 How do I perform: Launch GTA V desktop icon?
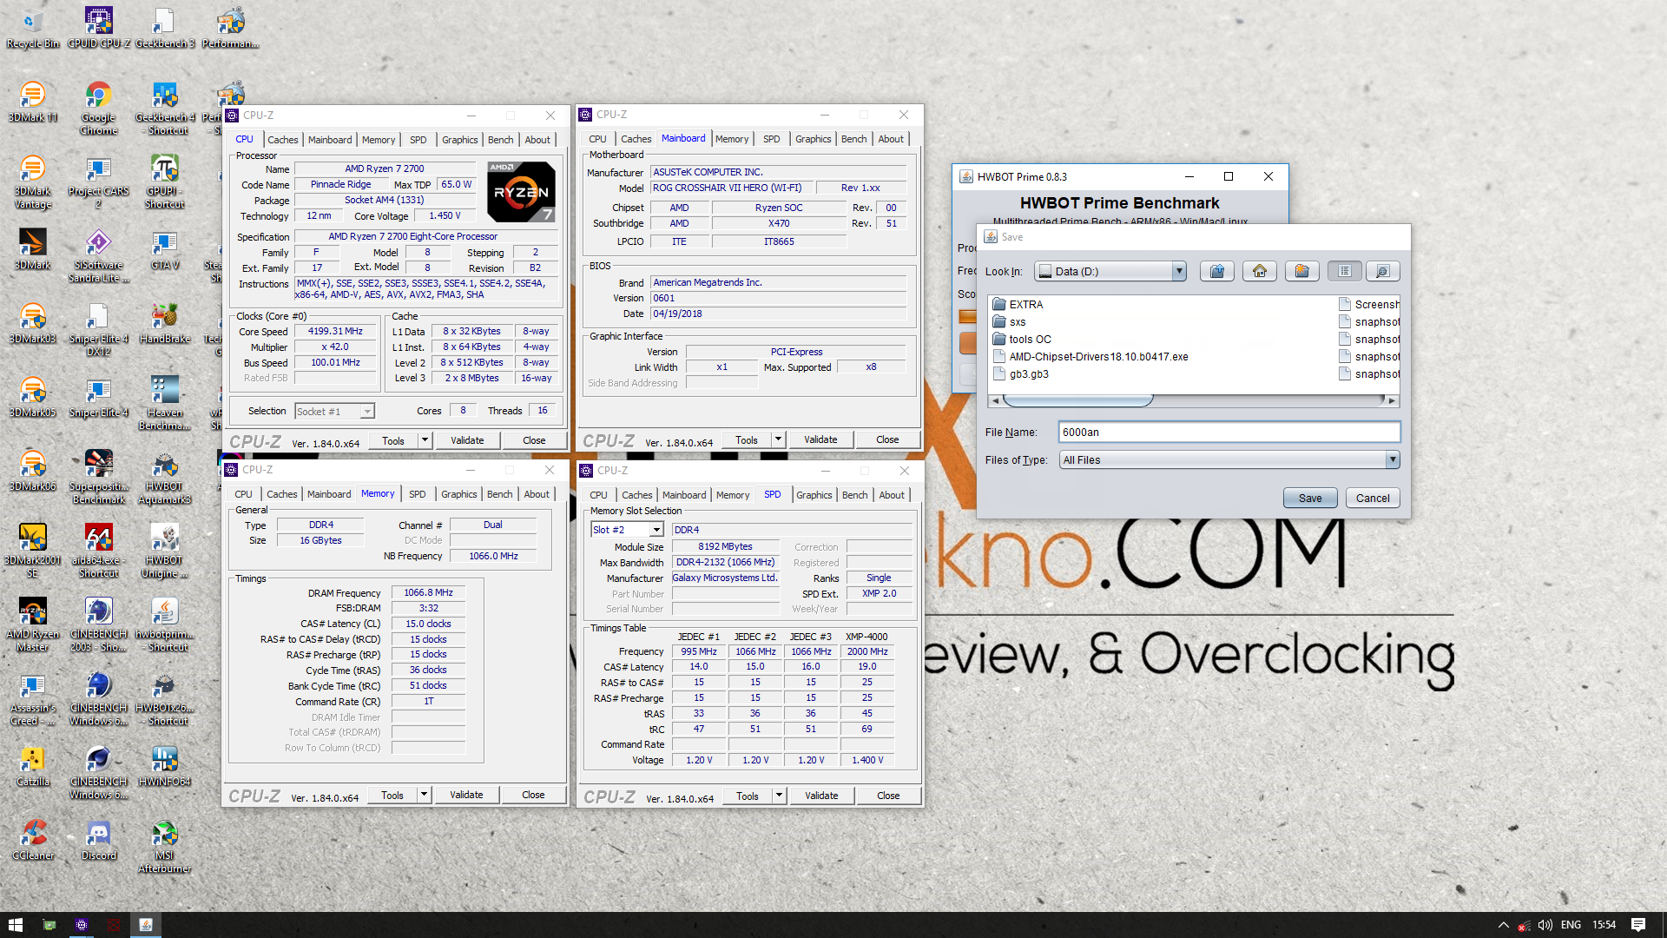(x=164, y=249)
